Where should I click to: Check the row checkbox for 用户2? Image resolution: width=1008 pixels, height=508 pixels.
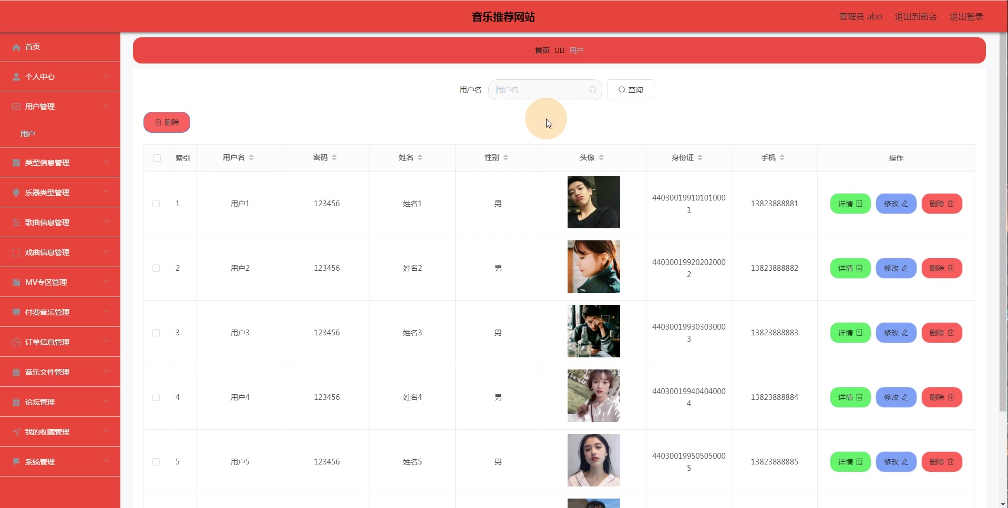[x=156, y=268]
